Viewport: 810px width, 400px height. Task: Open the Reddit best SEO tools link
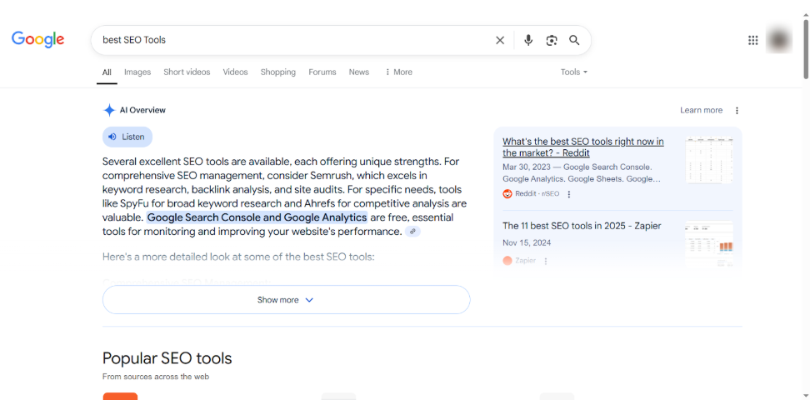click(x=583, y=147)
